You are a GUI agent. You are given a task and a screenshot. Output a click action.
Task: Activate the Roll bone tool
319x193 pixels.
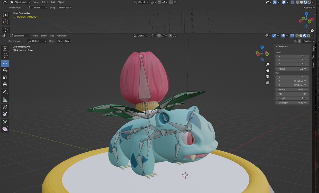(5, 107)
